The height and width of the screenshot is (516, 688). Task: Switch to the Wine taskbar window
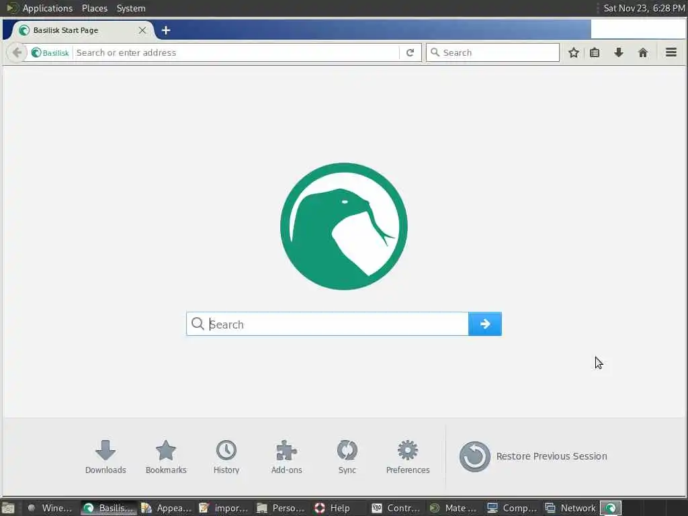pyautogui.click(x=50, y=508)
